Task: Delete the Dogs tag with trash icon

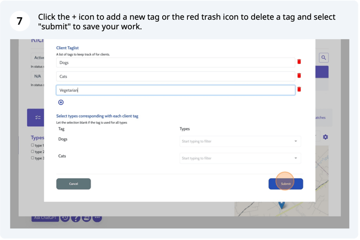Action: click(x=299, y=62)
